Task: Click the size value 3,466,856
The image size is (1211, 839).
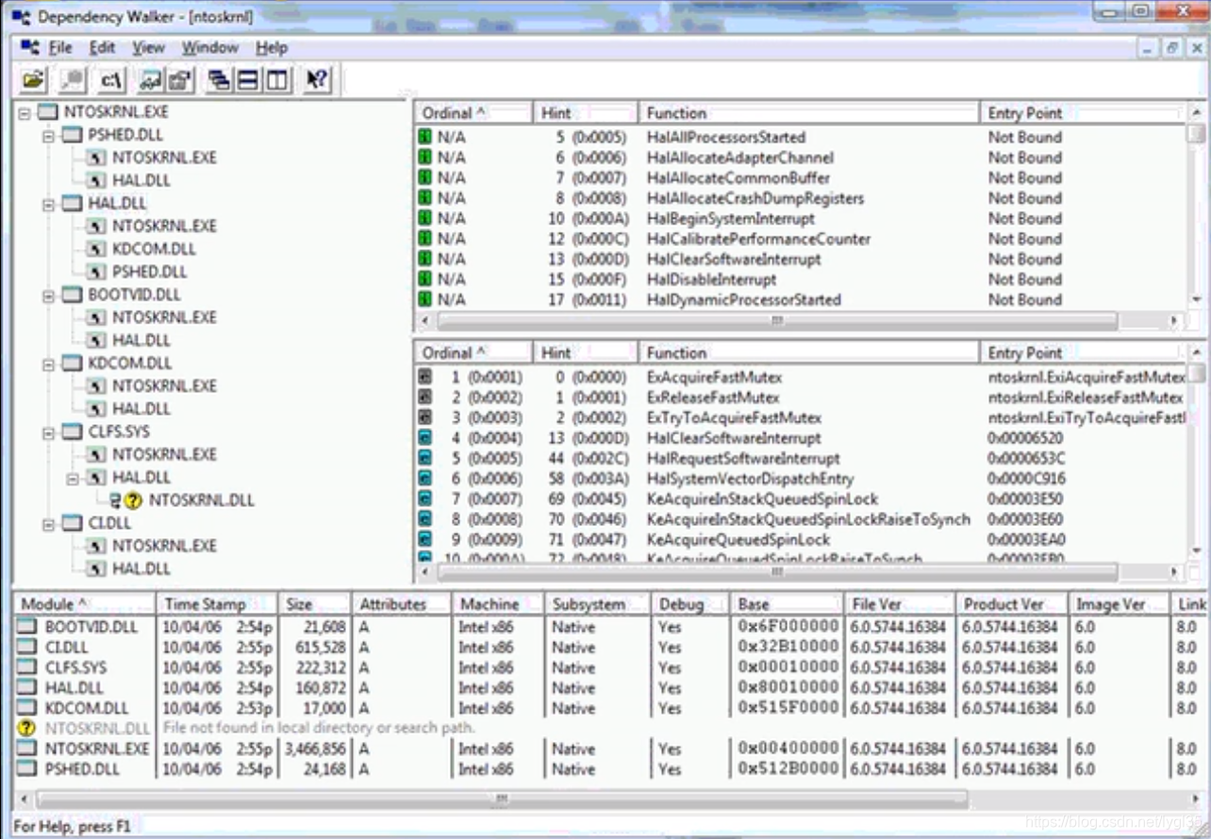Action: click(314, 749)
